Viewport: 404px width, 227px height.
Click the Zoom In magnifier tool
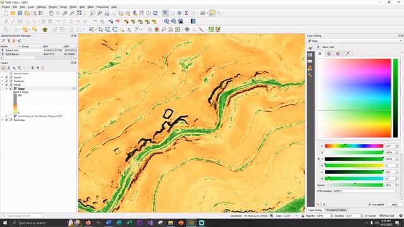click(x=65, y=13)
